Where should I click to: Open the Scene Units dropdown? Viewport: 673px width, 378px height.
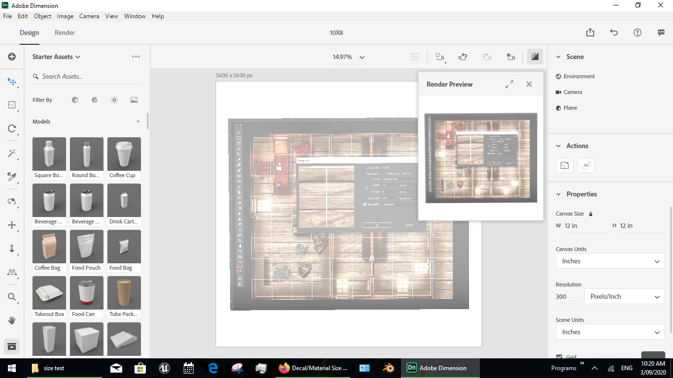click(x=610, y=332)
